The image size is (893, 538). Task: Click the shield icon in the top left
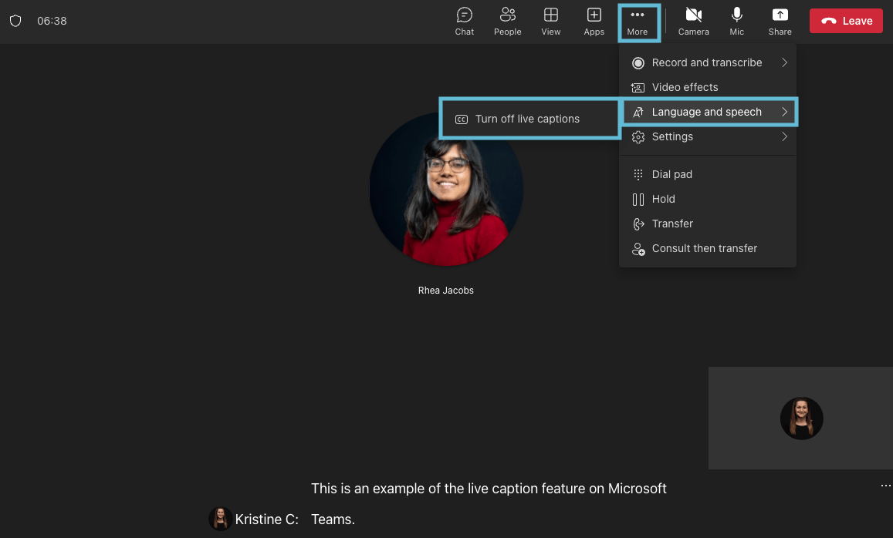(15, 21)
